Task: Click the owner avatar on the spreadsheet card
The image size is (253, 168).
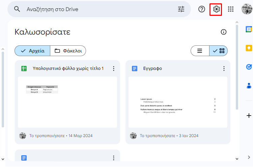Action: coord(23,136)
